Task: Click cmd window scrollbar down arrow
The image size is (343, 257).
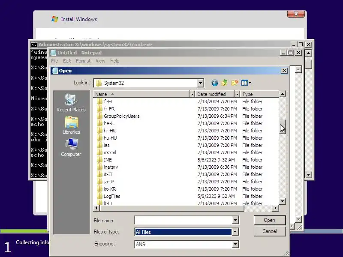Action: click(308, 174)
